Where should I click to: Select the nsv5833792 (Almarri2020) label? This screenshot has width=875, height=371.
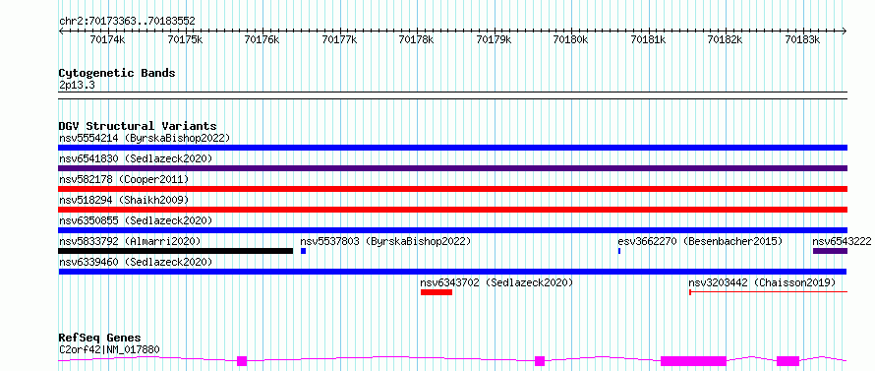(x=130, y=241)
